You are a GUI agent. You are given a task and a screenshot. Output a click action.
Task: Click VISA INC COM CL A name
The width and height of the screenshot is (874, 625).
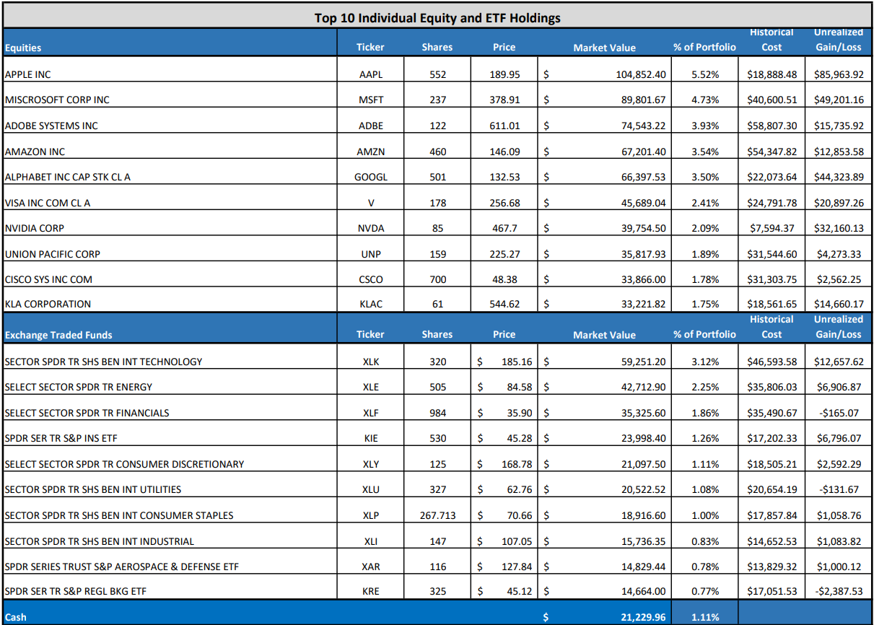48,203
